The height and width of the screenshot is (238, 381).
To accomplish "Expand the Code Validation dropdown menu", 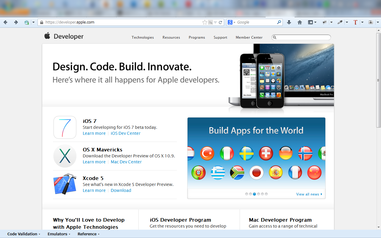I will click(24, 234).
